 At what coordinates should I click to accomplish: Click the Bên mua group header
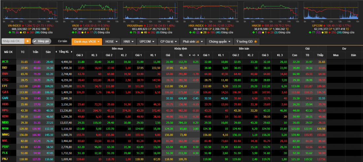(x=117, y=49)
